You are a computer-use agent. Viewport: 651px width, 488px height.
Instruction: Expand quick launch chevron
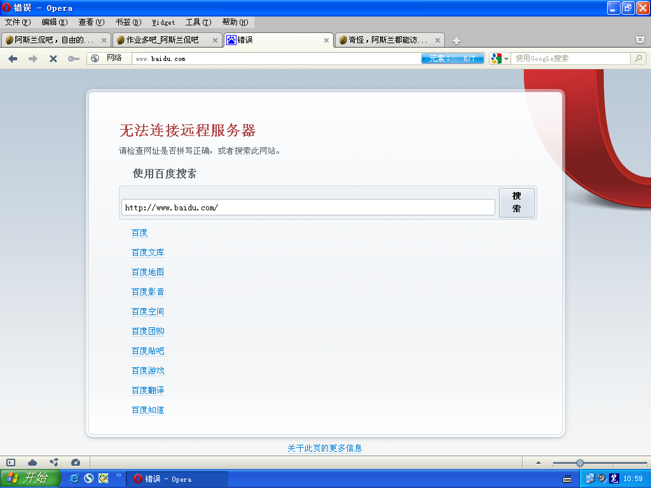pos(118,475)
